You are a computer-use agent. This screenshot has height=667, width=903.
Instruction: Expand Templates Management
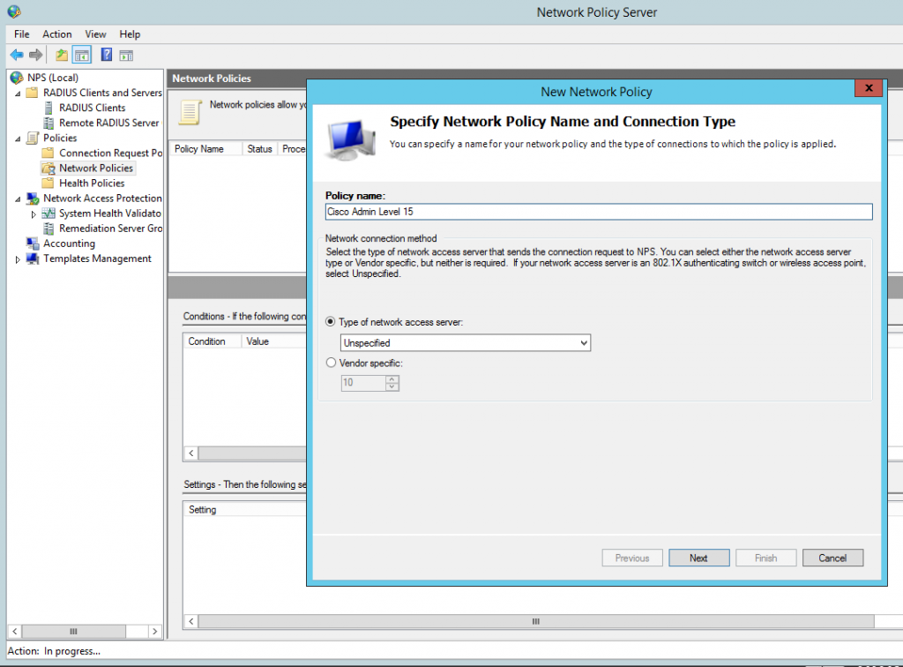click(17, 258)
